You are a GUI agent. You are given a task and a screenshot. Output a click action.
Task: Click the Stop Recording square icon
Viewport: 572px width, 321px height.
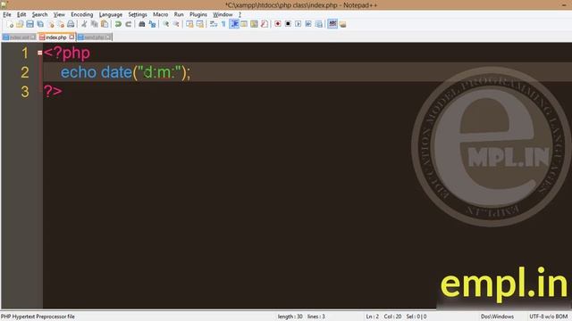[x=288, y=24]
